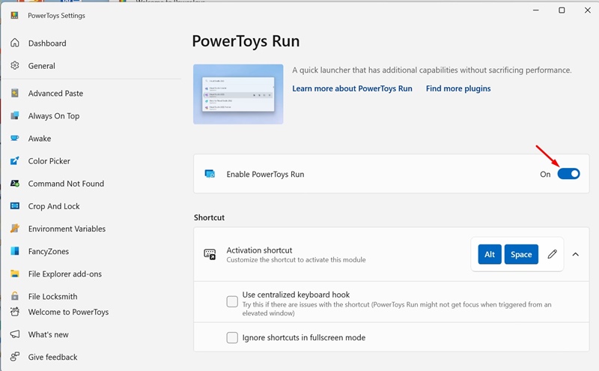The image size is (599, 371).
Task: Open Learn more about PowerToys Run link
Action: [352, 88]
